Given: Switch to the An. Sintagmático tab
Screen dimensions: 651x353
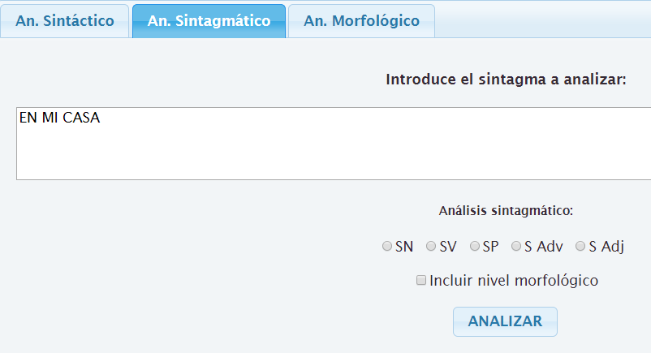Looking at the screenshot, I should (x=209, y=21).
